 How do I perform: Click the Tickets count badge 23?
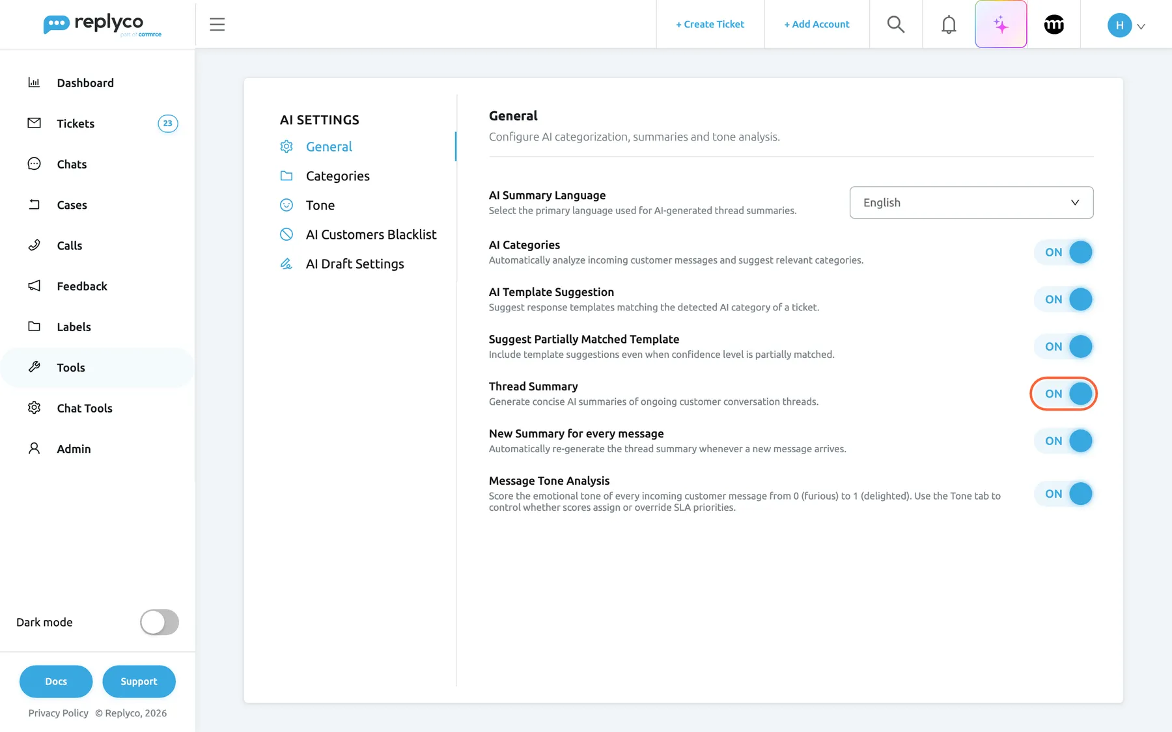point(168,123)
